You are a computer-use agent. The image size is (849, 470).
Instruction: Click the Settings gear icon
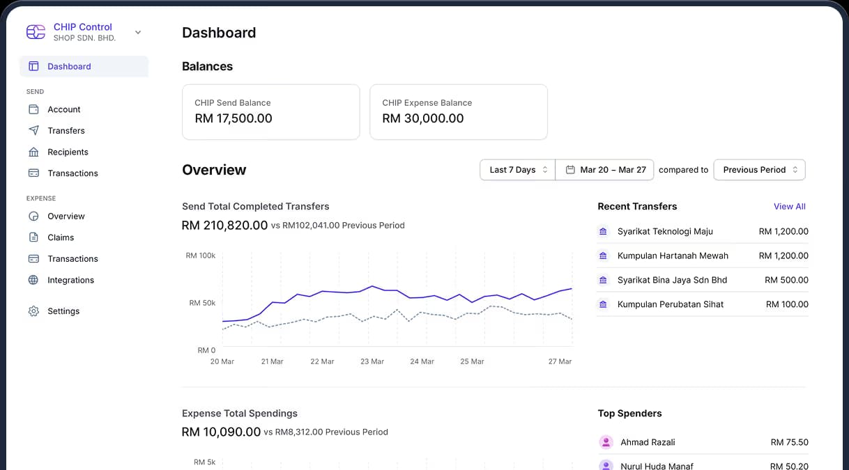point(33,311)
